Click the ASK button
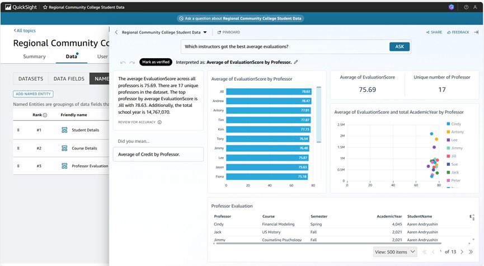 point(400,46)
